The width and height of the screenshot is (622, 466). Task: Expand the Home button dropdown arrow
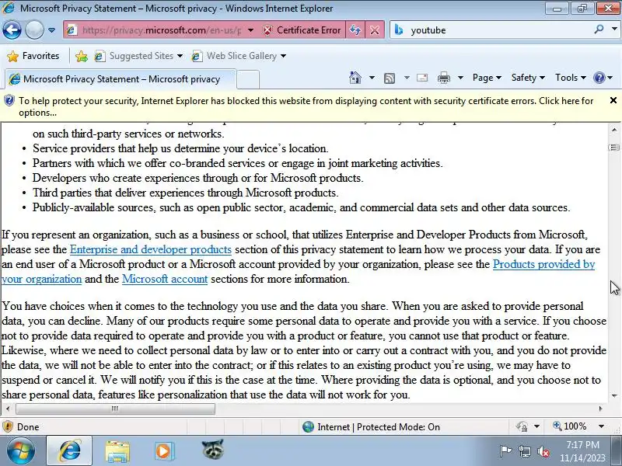(372, 78)
